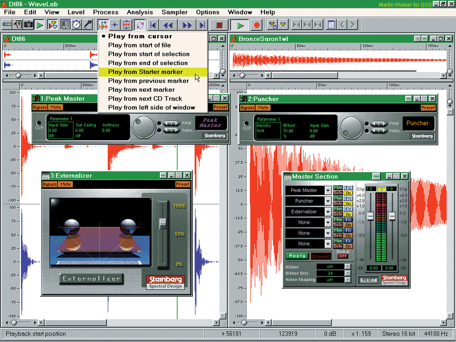
Task: Click the yellow flashing marker toolbar icon
Action: 283,25
